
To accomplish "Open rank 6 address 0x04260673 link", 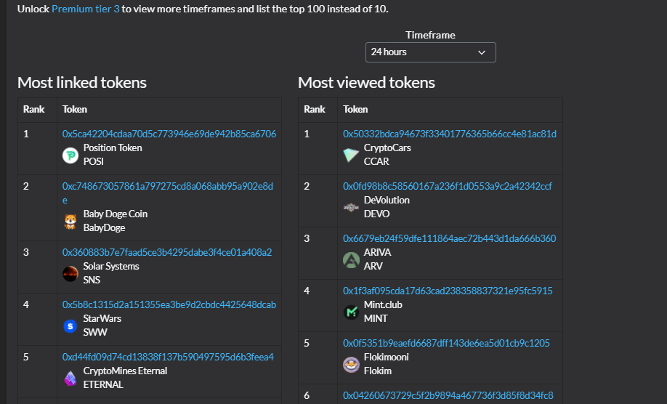I will click(448, 395).
